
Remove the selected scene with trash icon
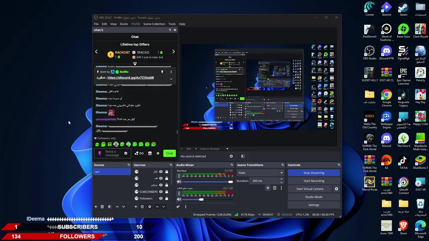[102, 207]
